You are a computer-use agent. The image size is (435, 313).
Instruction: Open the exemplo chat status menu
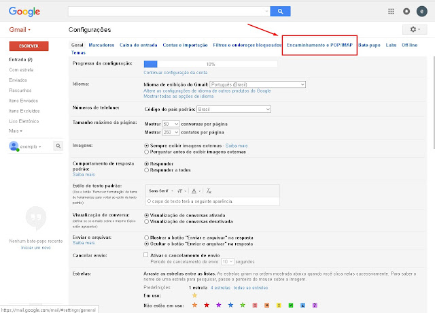coord(31,147)
